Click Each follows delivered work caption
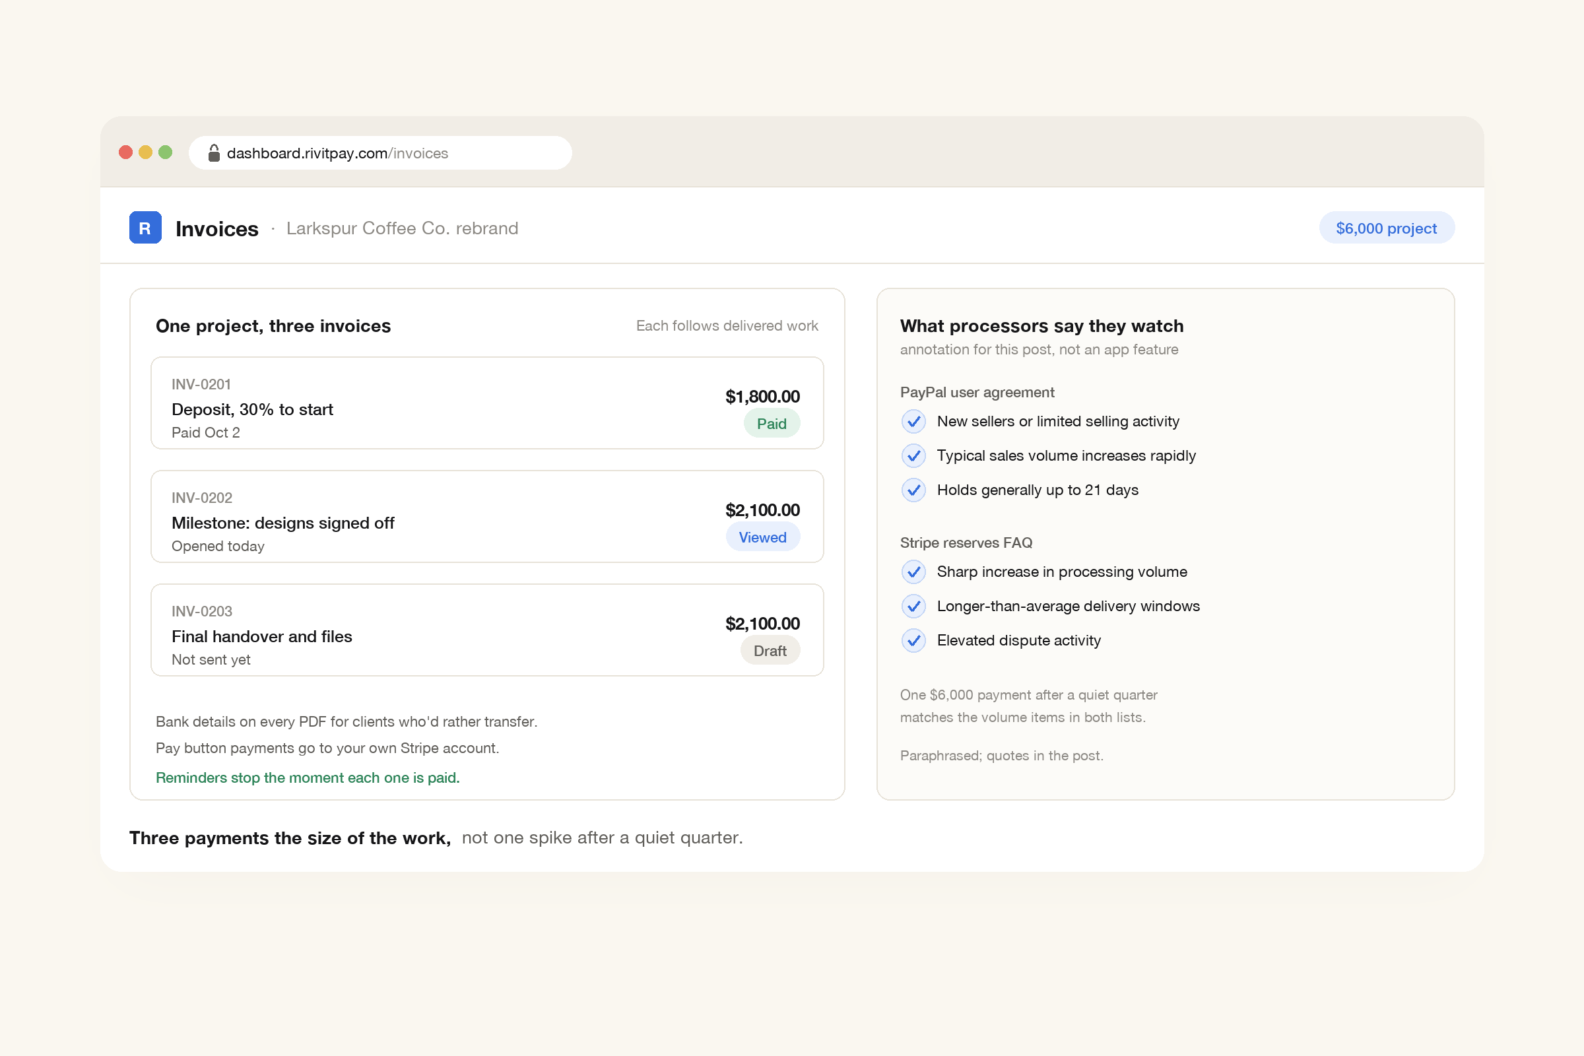1584x1056 pixels. coord(727,325)
